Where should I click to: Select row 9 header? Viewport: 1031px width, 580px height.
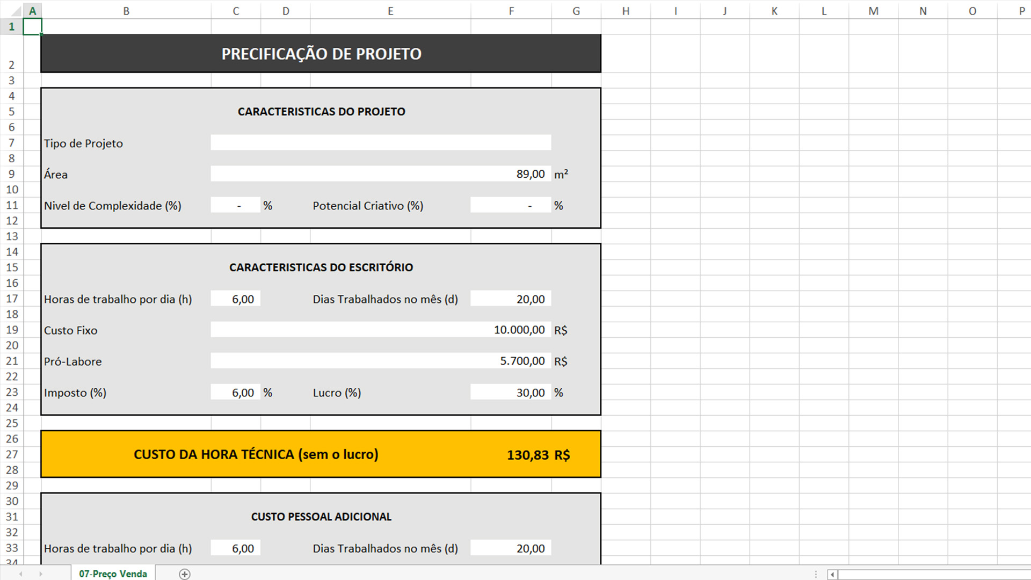[x=11, y=174]
